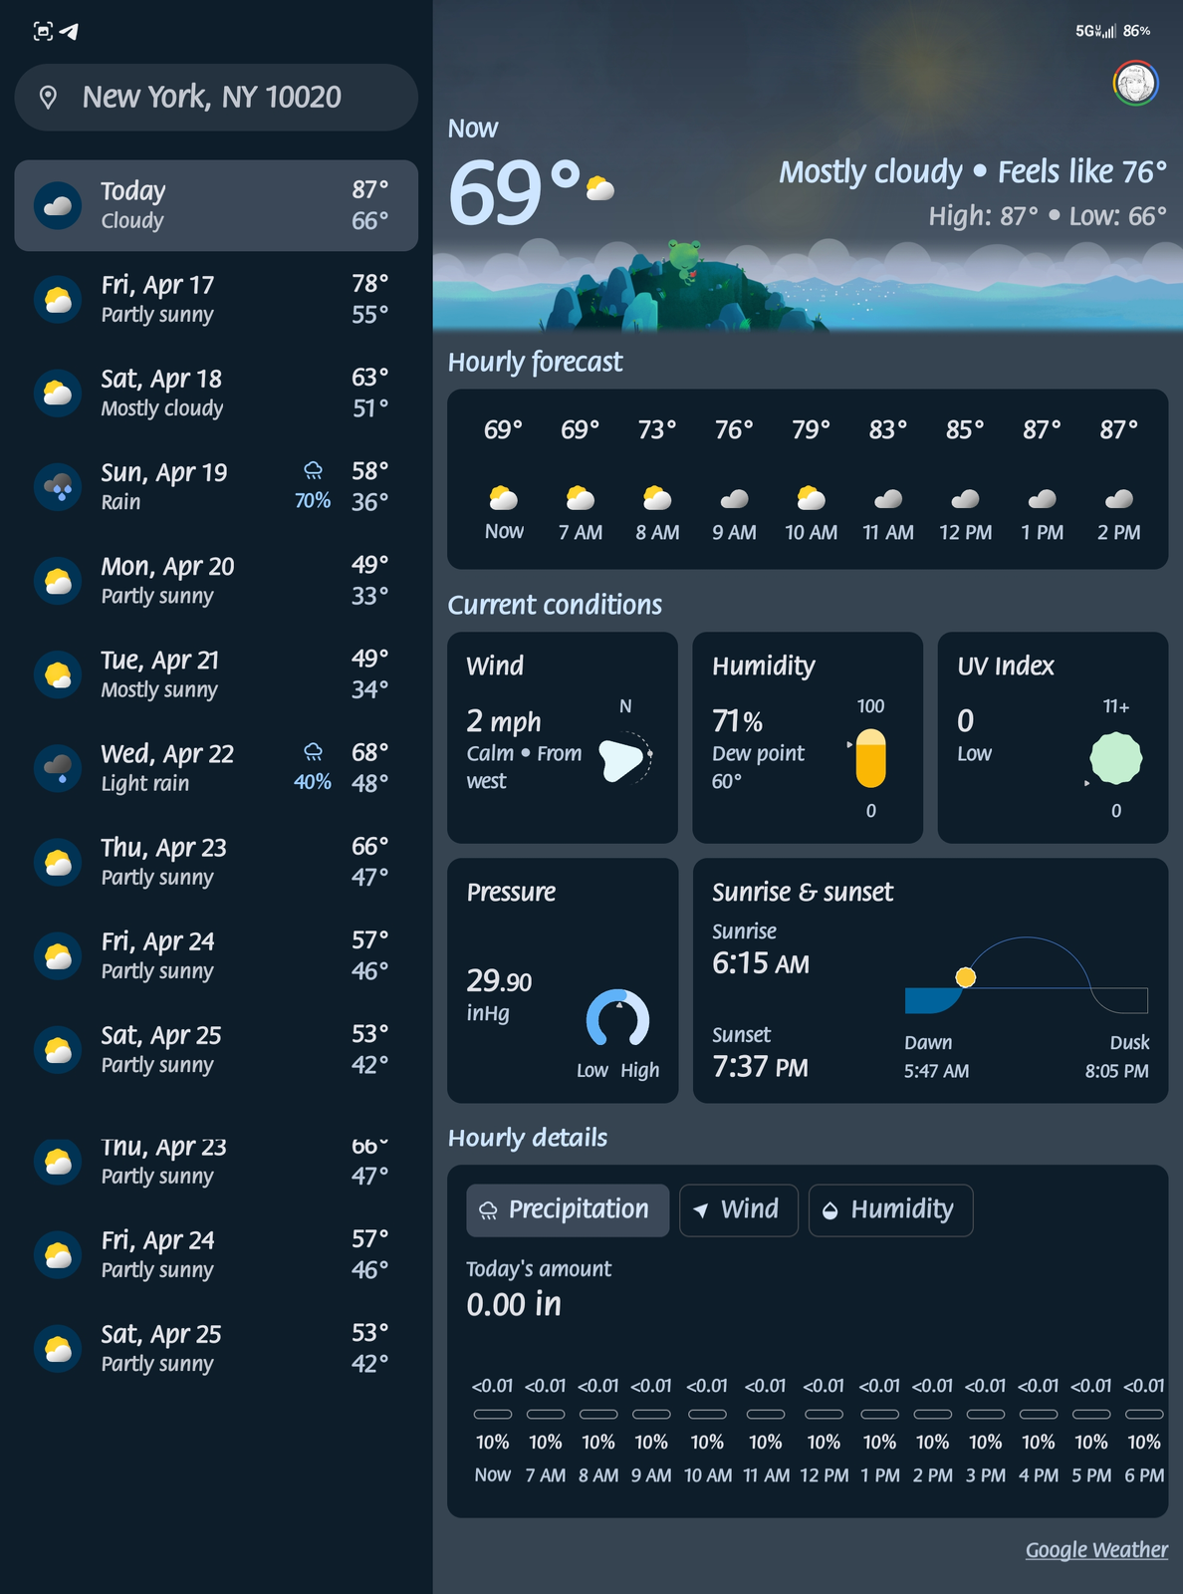Tap the 10 AM hourly forecast weather icon

[x=812, y=497]
